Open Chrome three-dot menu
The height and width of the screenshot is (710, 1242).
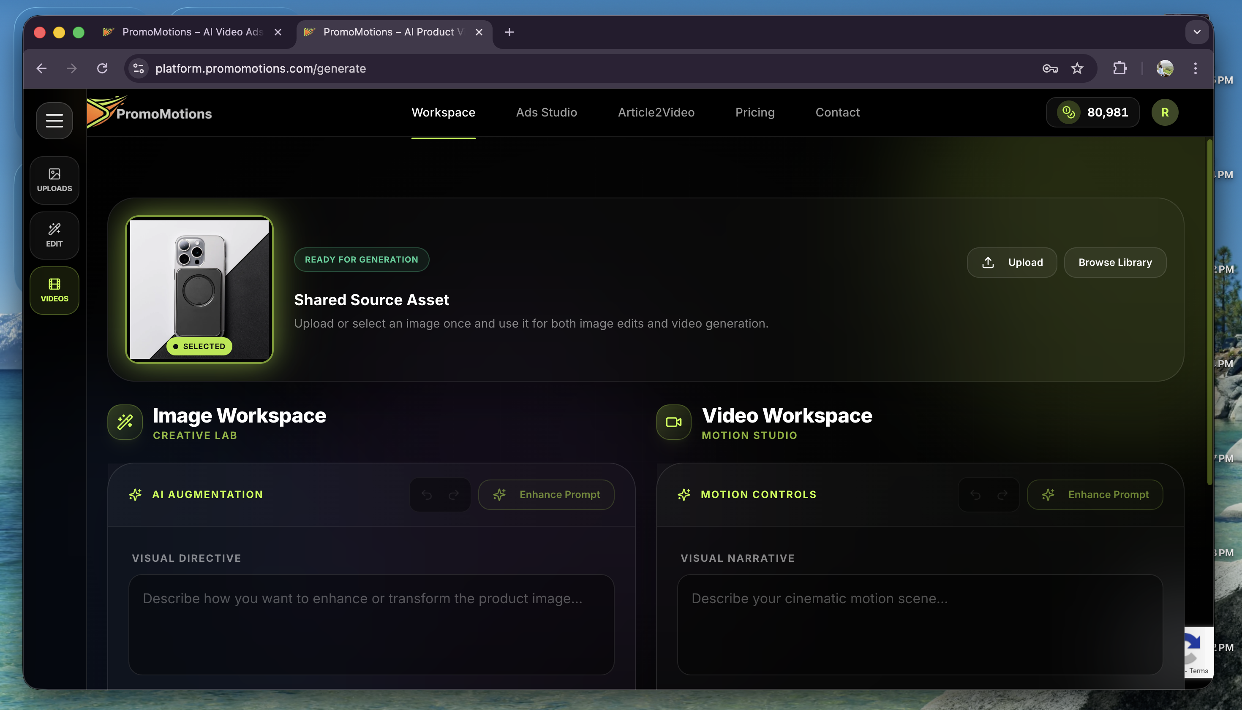(x=1195, y=69)
